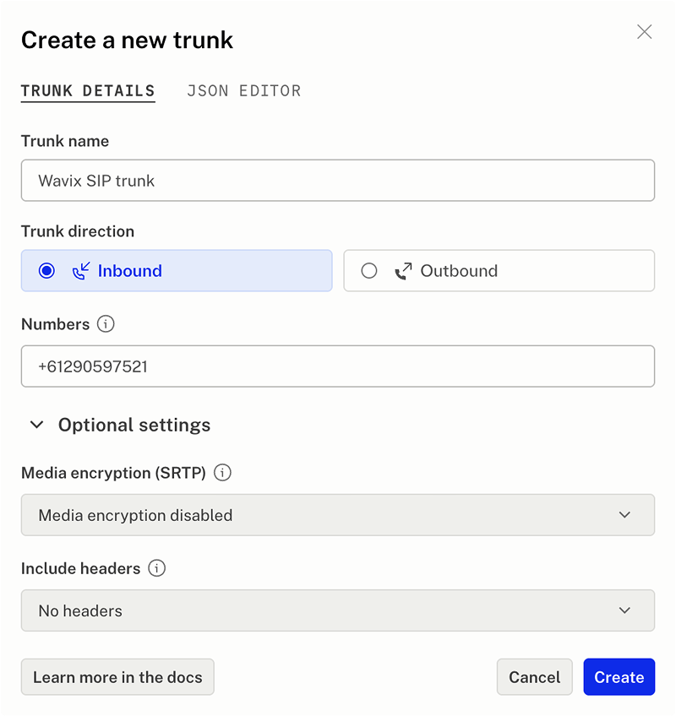Click the Numbers info icon
Viewport: 676px width, 716px height.
106,324
